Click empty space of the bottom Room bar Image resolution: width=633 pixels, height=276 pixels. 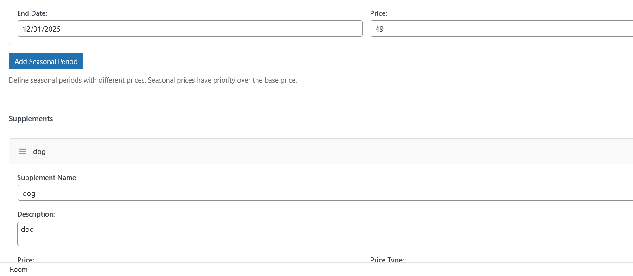325,270
